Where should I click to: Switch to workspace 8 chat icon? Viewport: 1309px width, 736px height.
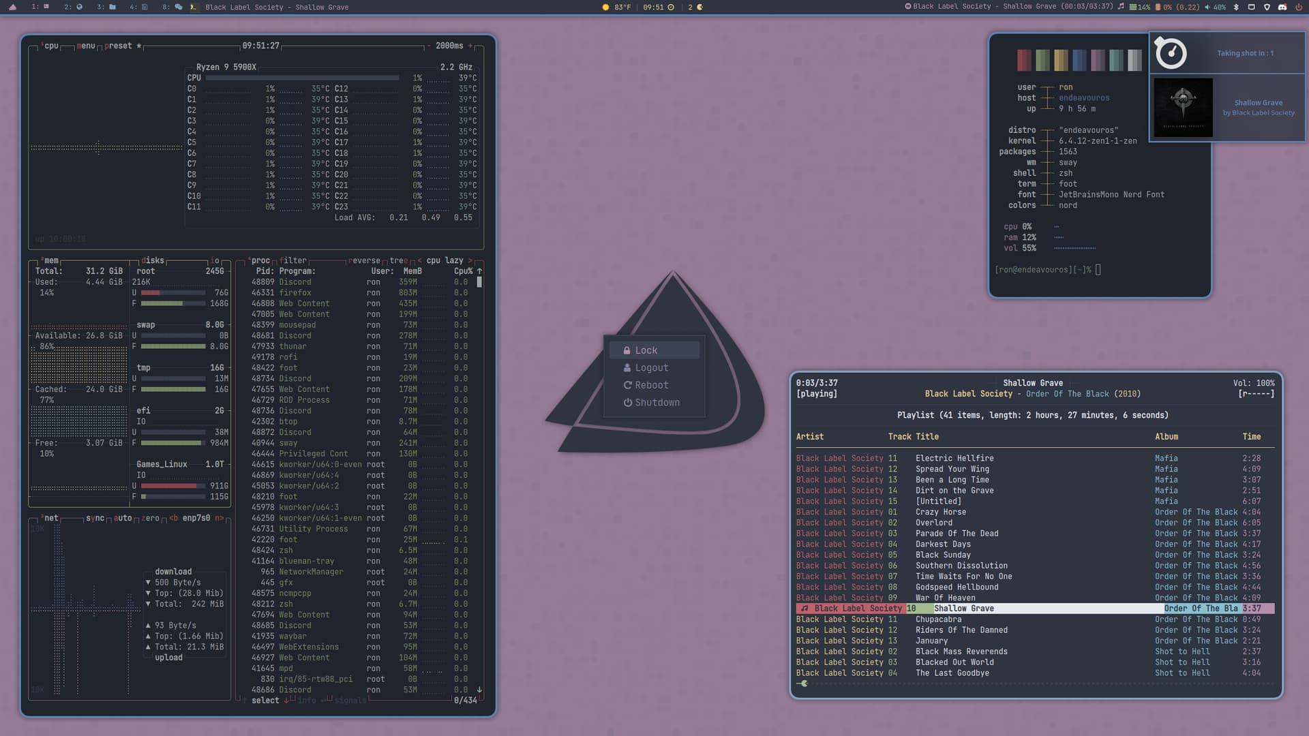(x=179, y=7)
